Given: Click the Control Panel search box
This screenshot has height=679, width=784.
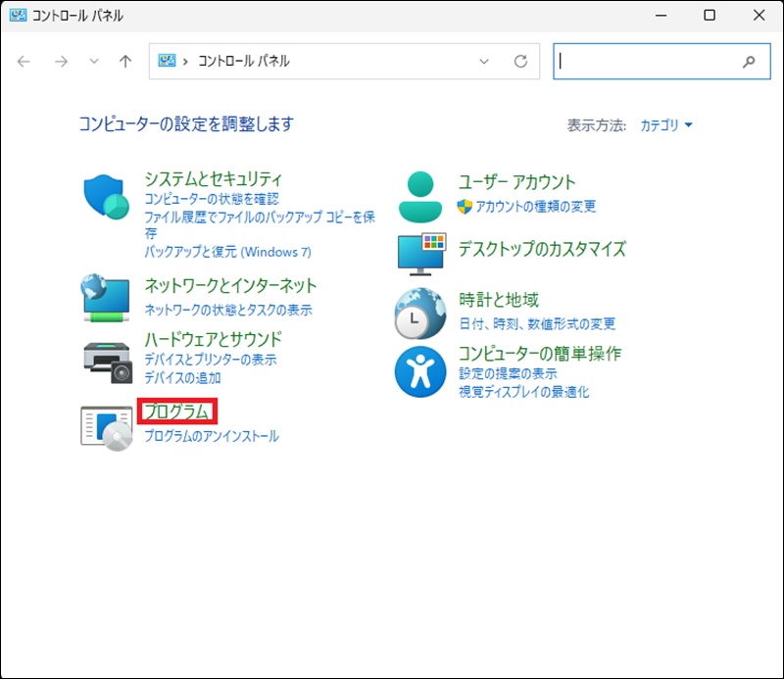Looking at the screenshot, I should 647,61.
